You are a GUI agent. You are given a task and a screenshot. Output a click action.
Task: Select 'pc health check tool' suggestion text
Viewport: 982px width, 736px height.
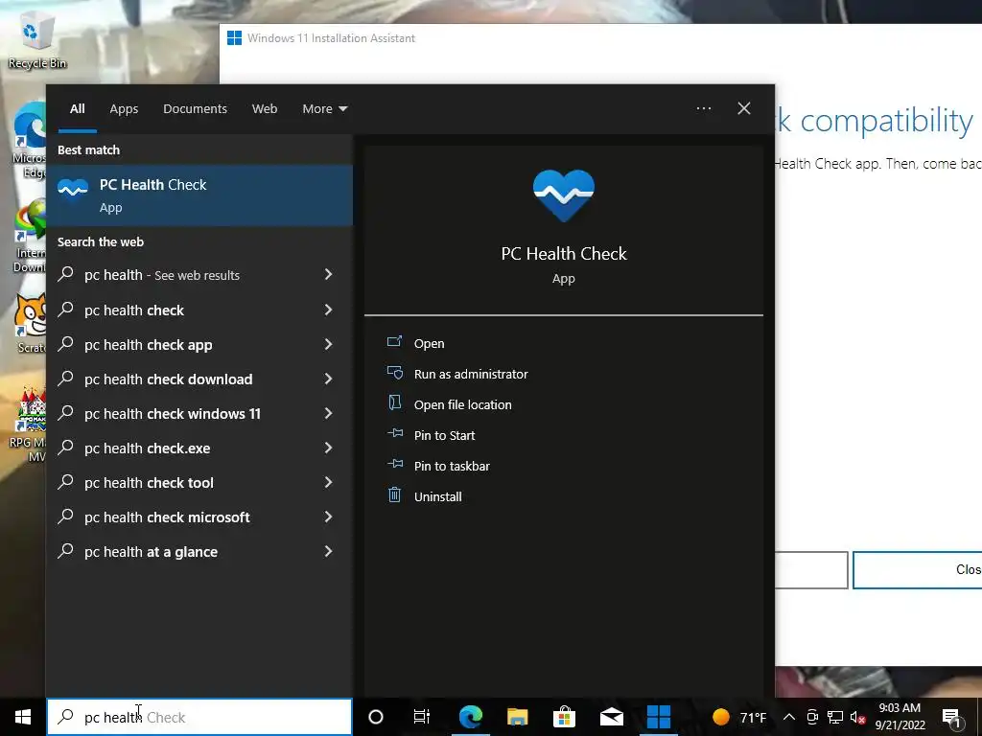tap(149, 483)
